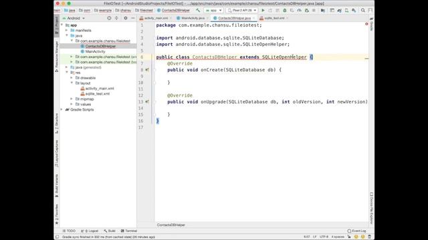Select the ContactsDBHelper.java editor tab
The image size is (428, 240).
pos(234,18)
